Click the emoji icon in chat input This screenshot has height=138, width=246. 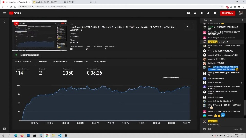[x=204, y=129]
